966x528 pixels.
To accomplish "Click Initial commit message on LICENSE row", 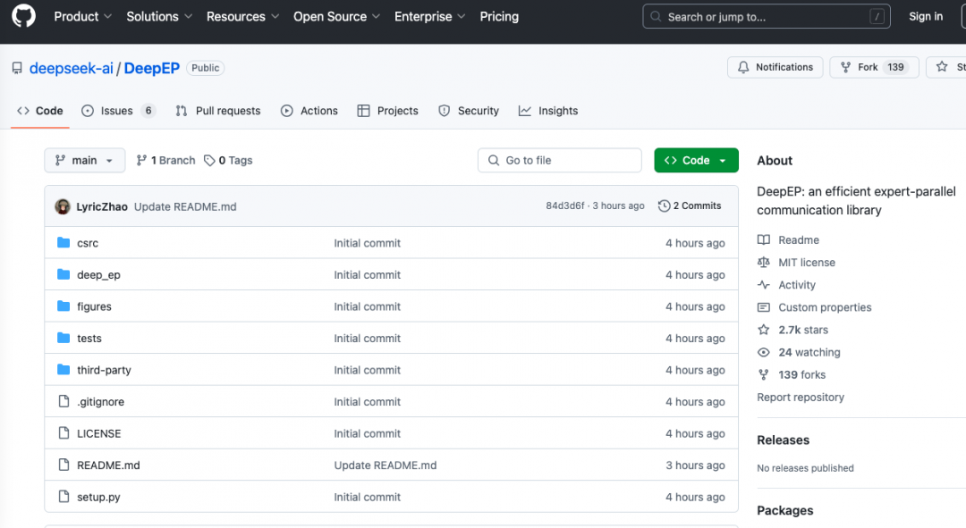I will point(368,433).
